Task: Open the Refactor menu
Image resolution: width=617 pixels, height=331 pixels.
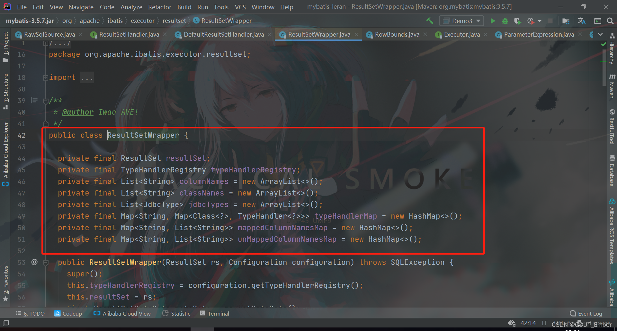Action: 159,7
